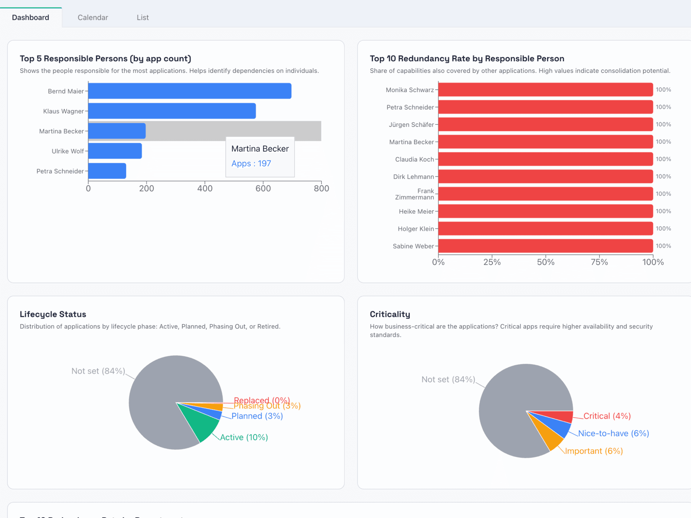Click Monika Schwarz's red redundancy bar
The image size is (691, 518).
tap(546, 90)
